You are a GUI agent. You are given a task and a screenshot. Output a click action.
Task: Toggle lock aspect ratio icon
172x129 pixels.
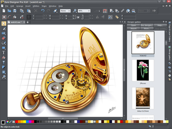tap(78, 17)
